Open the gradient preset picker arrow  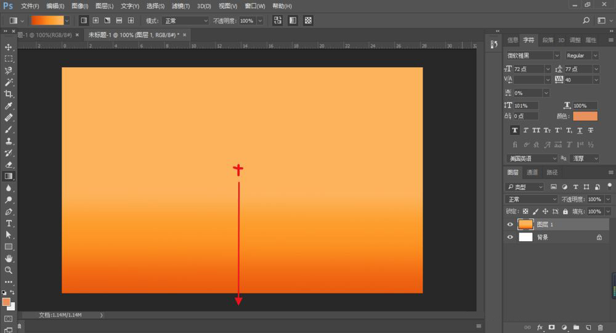pos(67,20)
